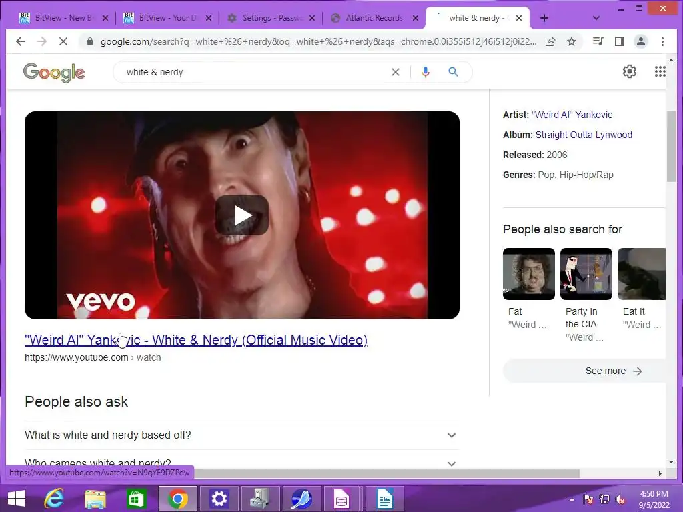Open the Windows Store taskbar icon
Screen dimensions: 683x512
pos(136,499)
